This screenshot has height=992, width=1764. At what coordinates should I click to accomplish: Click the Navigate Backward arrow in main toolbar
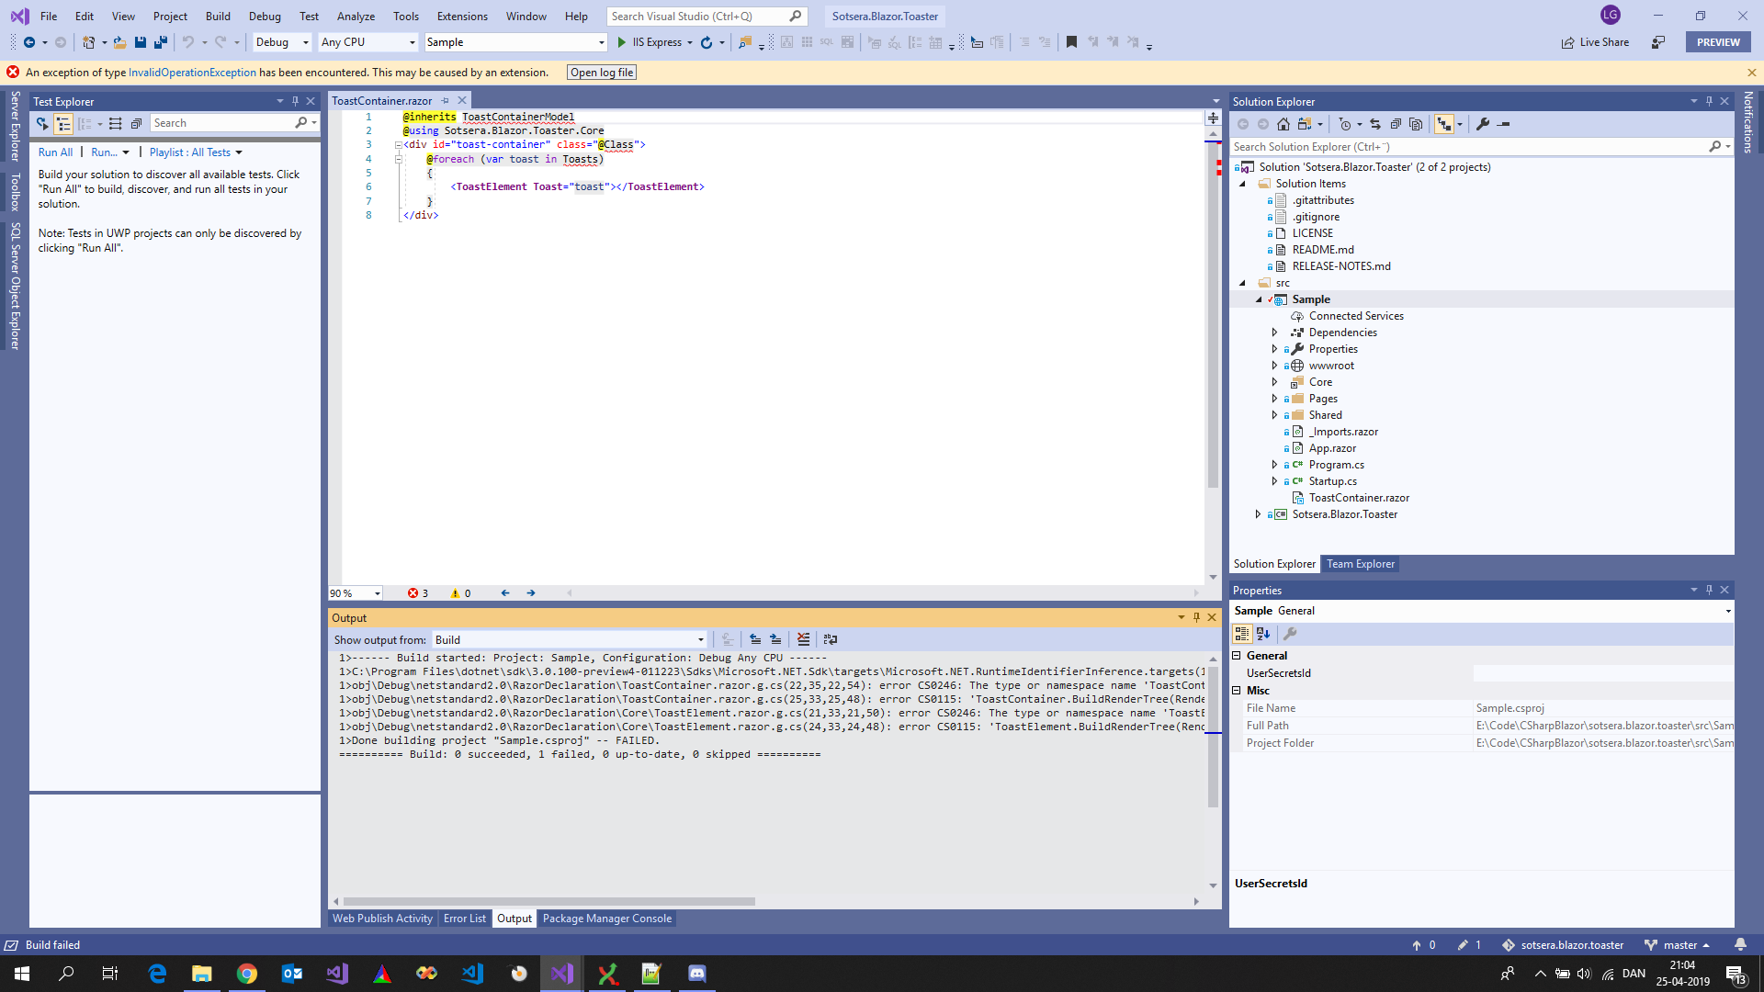[29, 42]
